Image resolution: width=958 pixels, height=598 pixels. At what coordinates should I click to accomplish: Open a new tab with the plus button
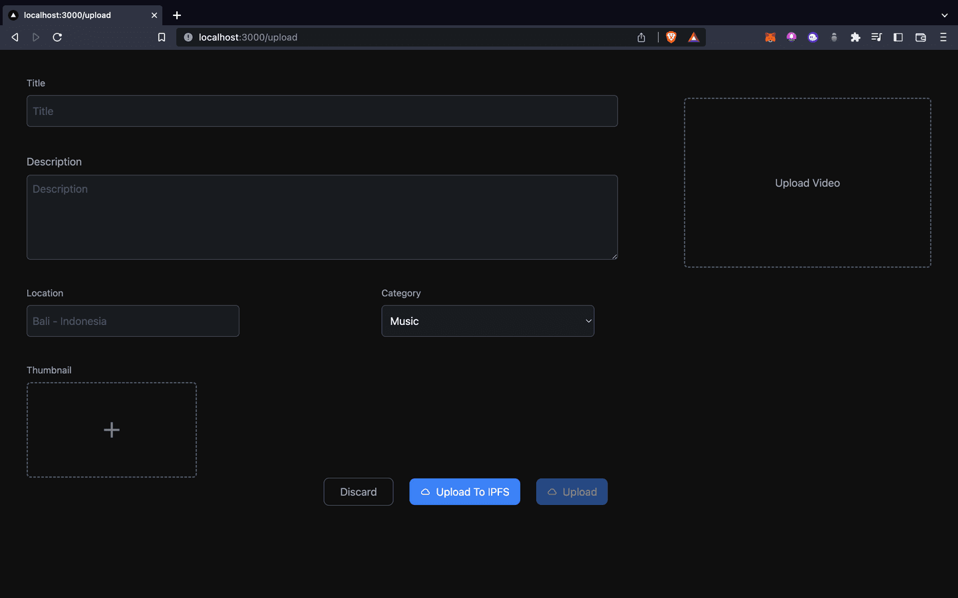[x=177, y=15]
